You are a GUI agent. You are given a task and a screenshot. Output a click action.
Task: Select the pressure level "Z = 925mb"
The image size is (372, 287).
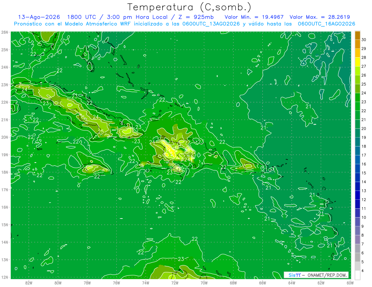[195, 17]
